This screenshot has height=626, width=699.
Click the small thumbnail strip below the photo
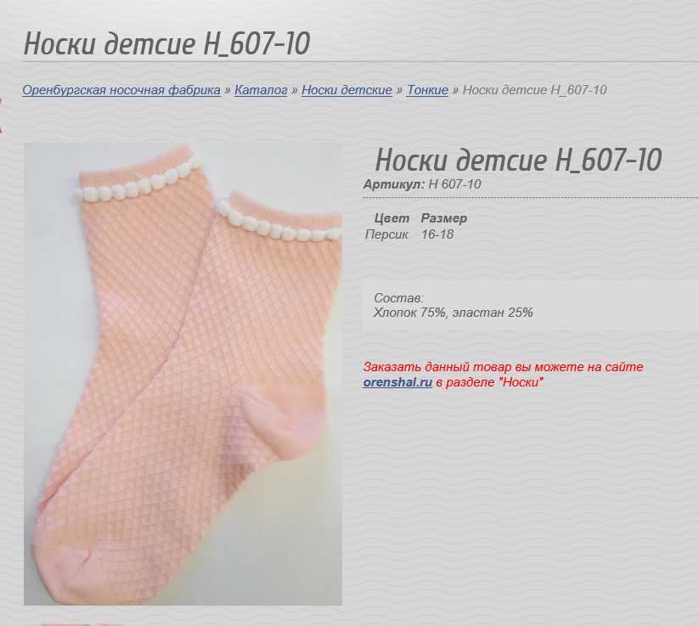[76, 623]
